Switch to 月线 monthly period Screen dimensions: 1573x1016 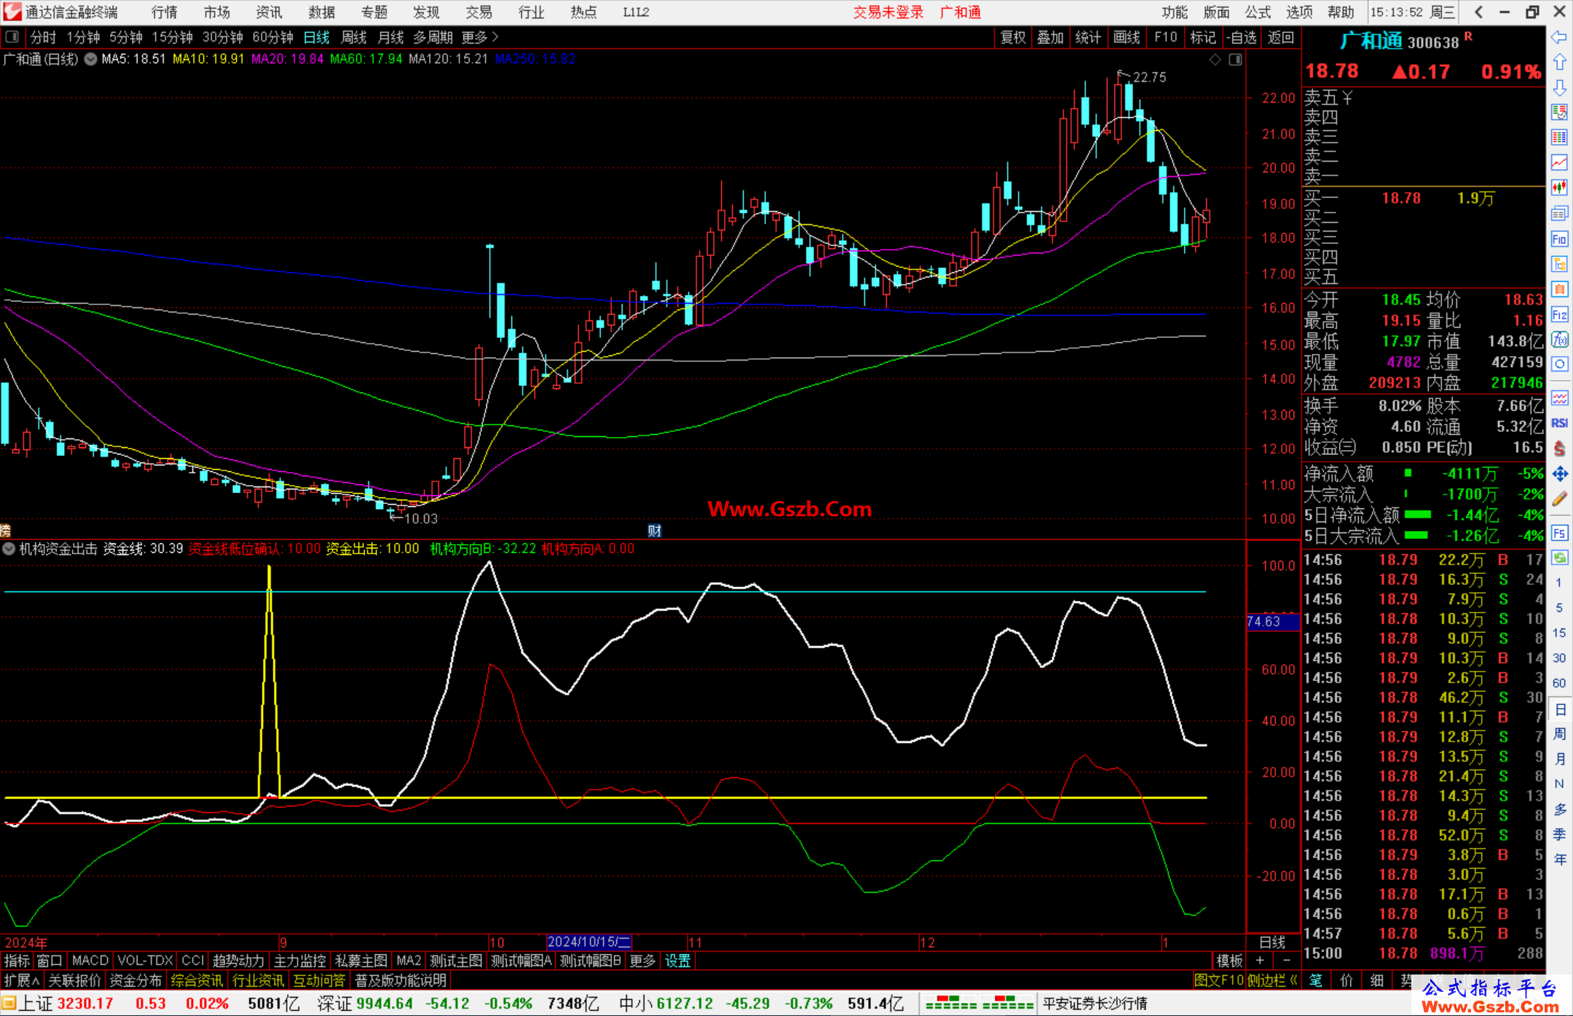(x=391, y=37)
